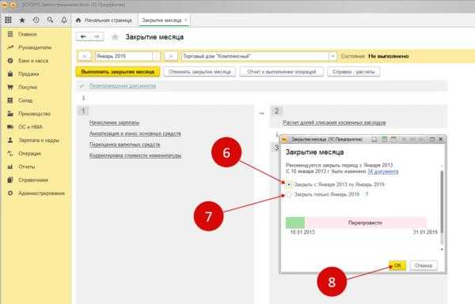Open Администрирование section in sidebar
This screenshot has height=304, width=475.
click(x=41, y=193)
